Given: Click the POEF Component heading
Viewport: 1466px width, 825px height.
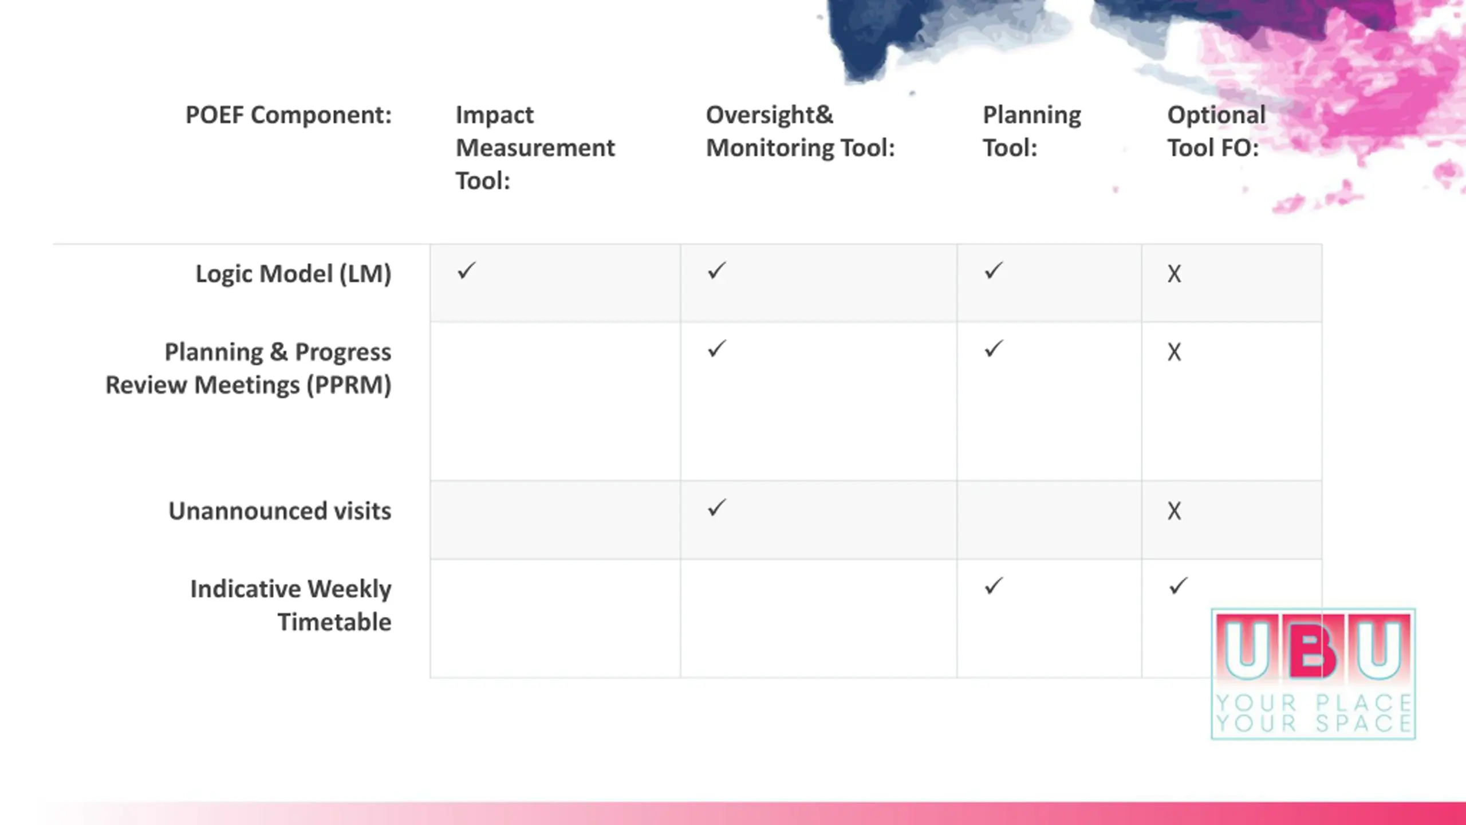Looking at the screenshot, I should tap(289, 115).
